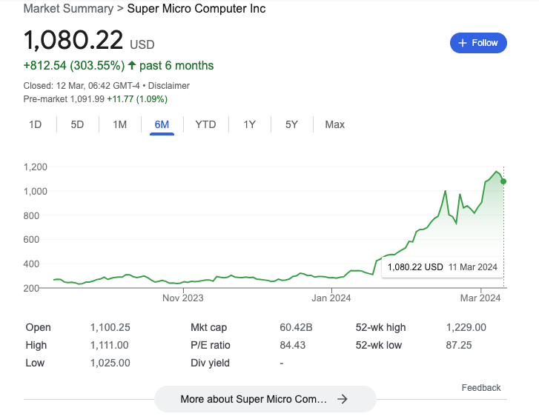The image size is (539, 419).
Task: Click the Closed: 12 Mar timestamp text
Action: coord(82,86)
